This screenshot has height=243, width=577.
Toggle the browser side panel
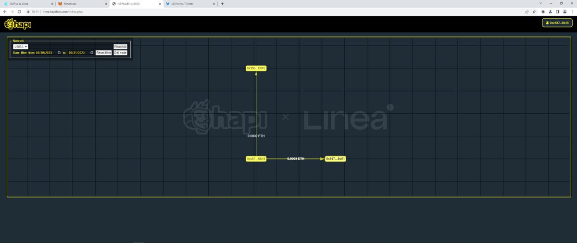pos(558,12)
